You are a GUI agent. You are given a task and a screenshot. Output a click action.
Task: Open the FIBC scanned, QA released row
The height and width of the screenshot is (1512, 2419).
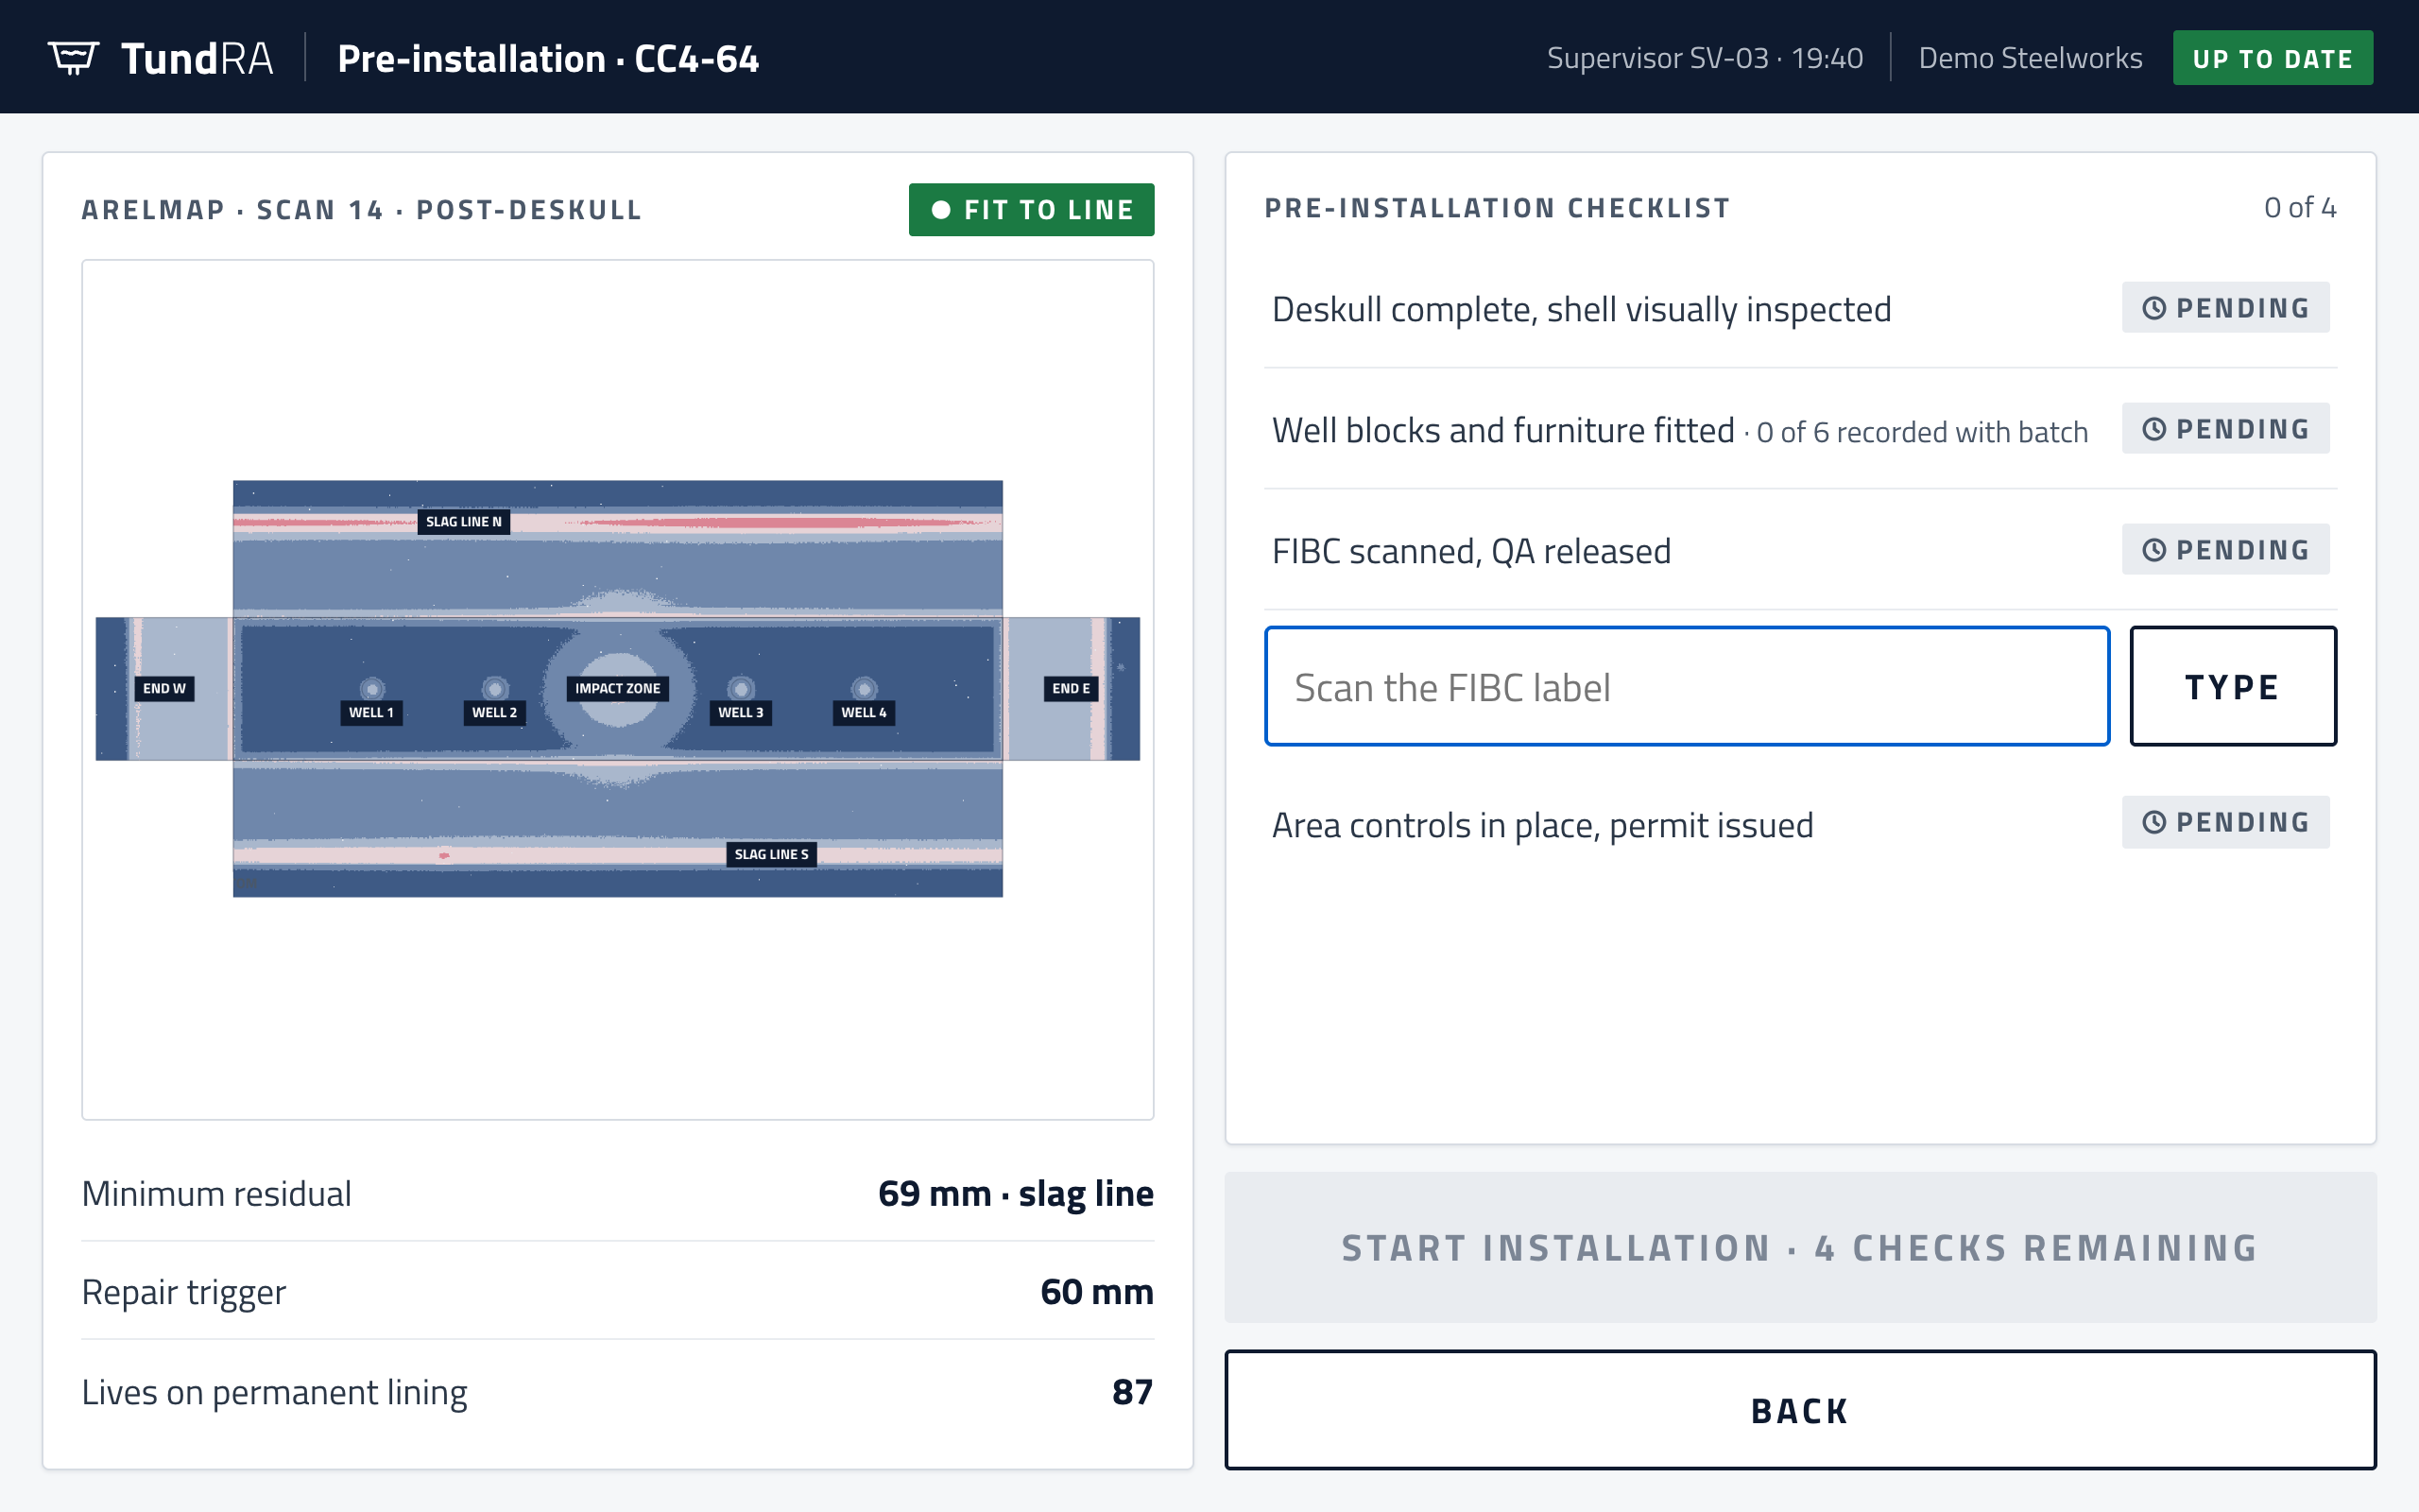coord(1800,550)
